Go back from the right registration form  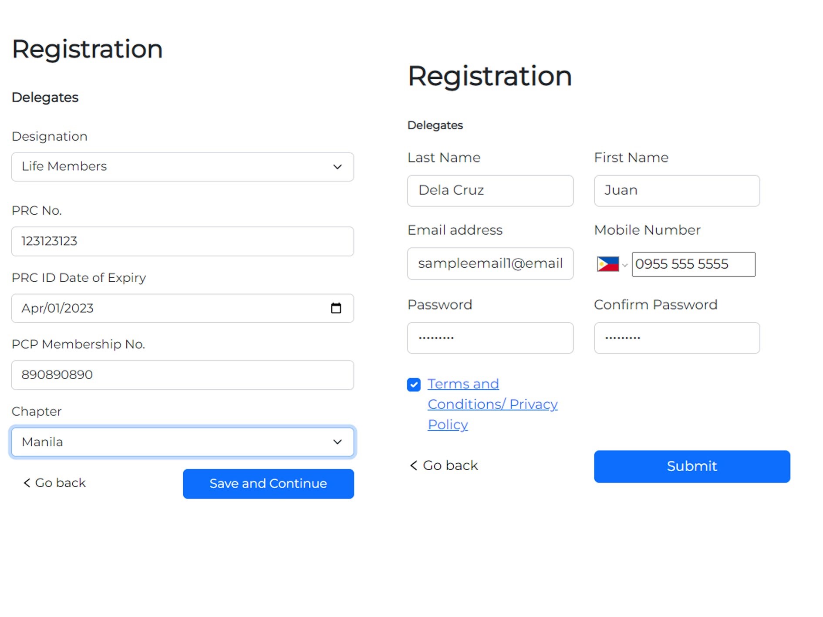coord(444,465)
